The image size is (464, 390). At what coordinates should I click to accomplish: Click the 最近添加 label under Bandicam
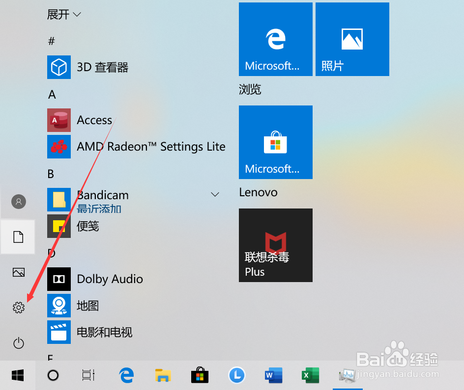99,208
